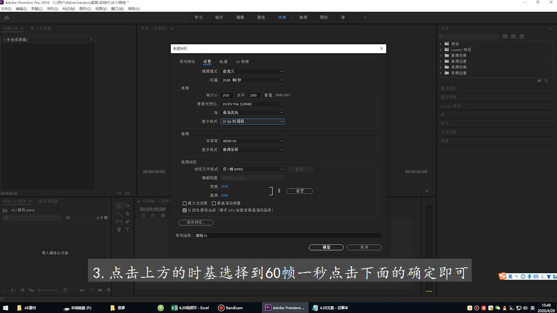Click Windows Start button
The height and width of the screenshot is (313, 557).
pos(7,308)
